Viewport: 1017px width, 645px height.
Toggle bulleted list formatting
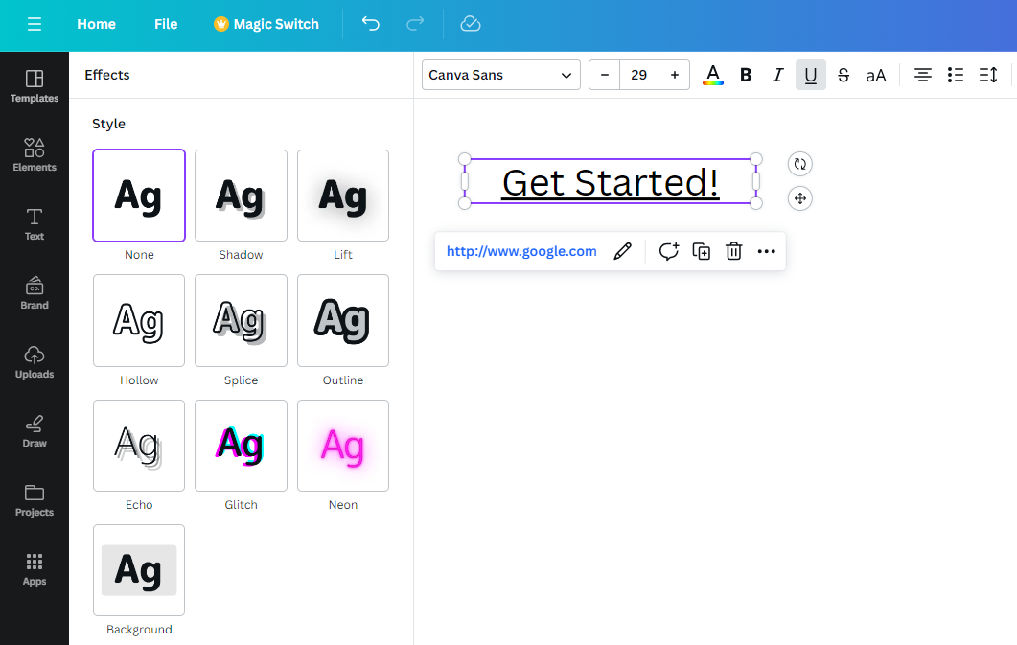[x=956, y=75]
